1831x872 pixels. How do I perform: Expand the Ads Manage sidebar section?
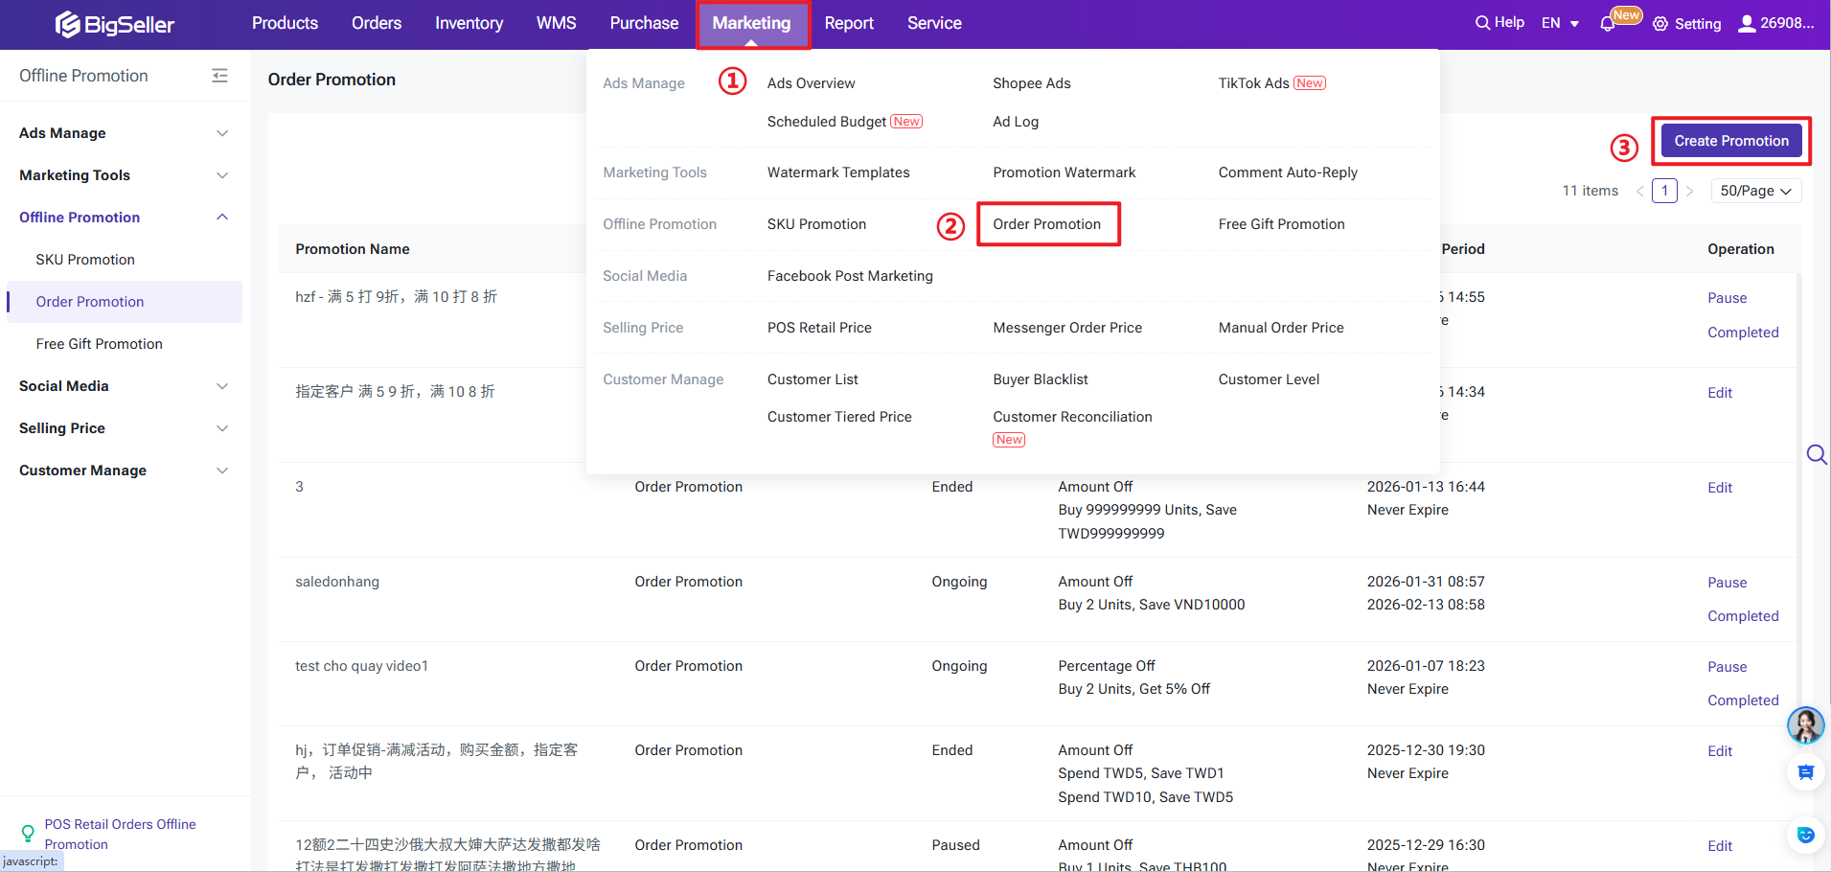[x=222, y=133]
